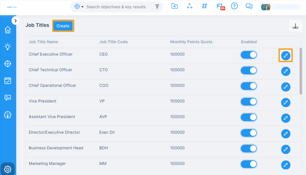Select the COO code cell

click(104, 86)
